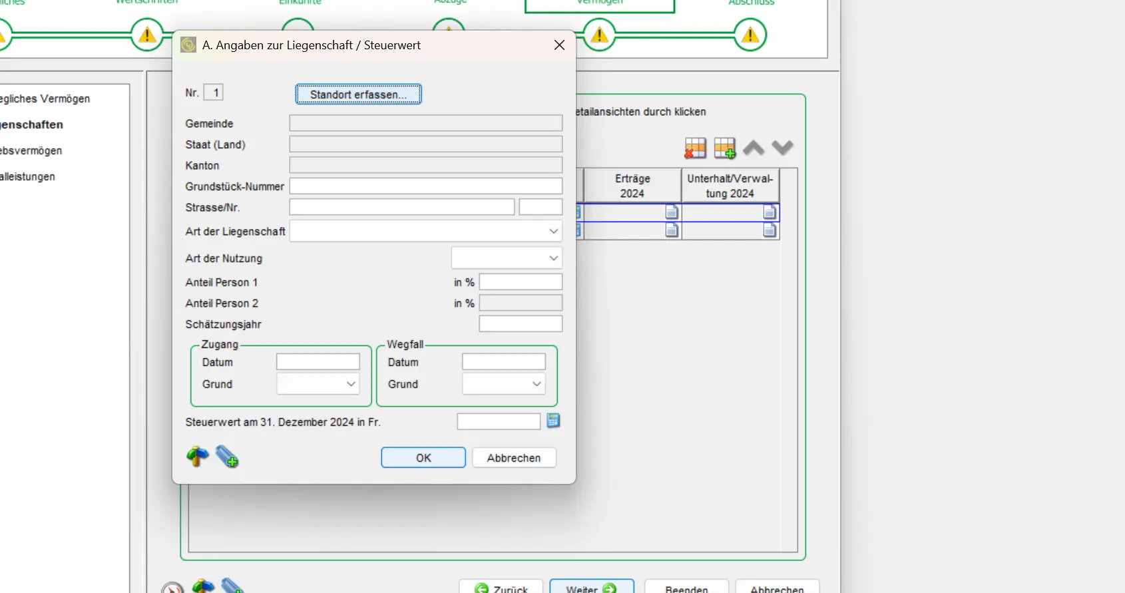This screenshot has height=593, width=1125.
Task: Open the Wegfall Grund dropdown
Action: (504, 384)
